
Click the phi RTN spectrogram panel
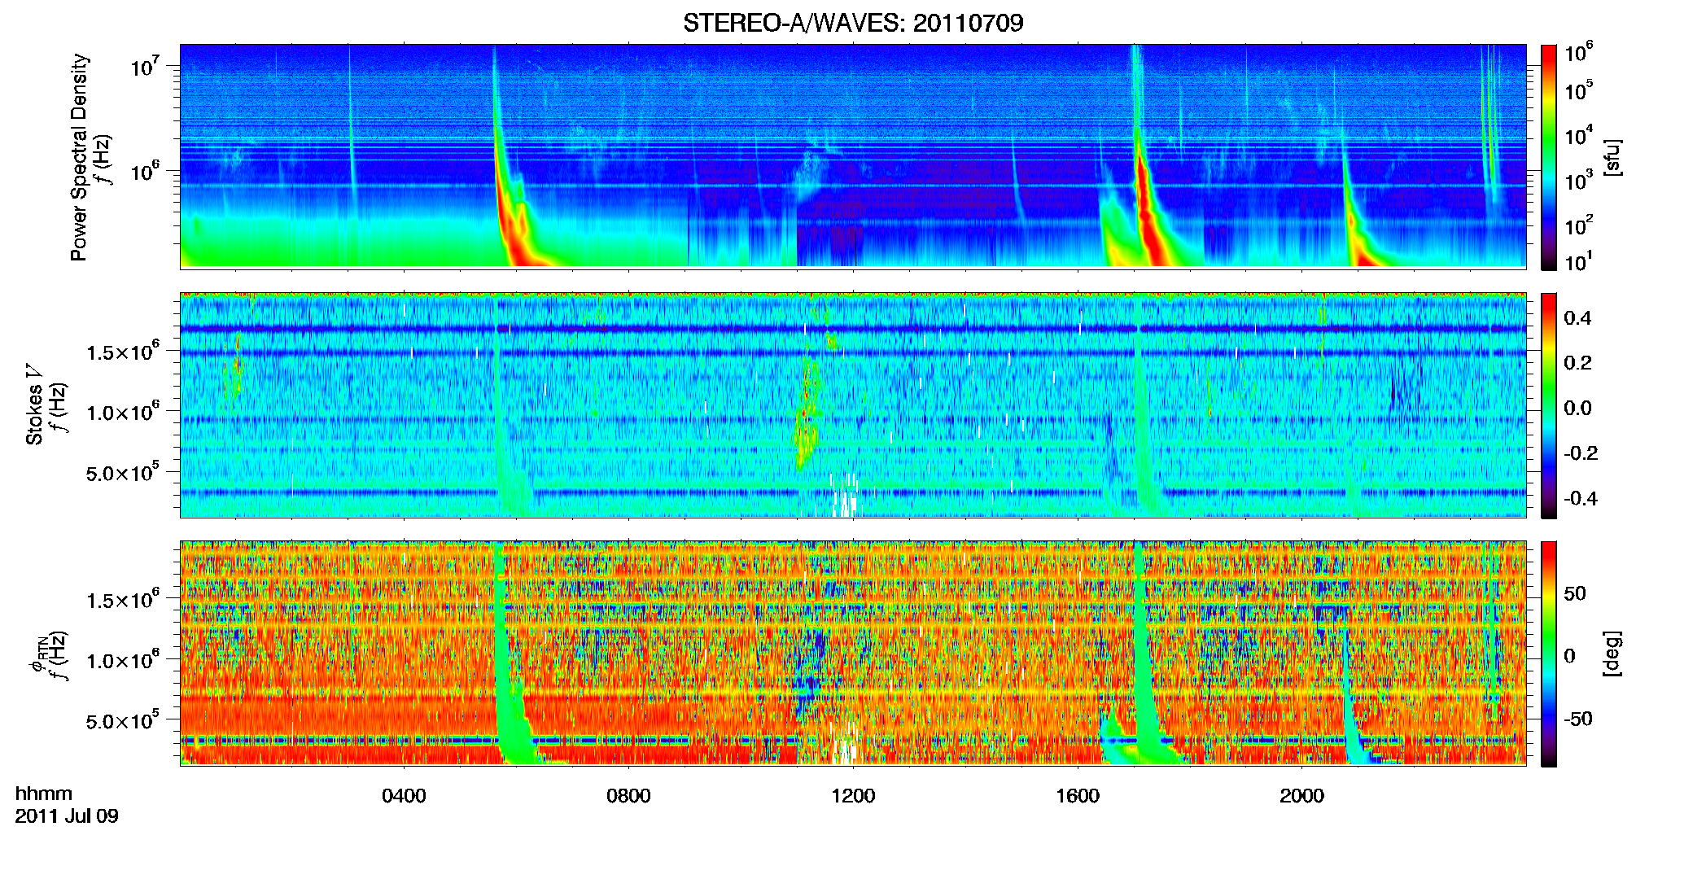(x=853, y=653)
